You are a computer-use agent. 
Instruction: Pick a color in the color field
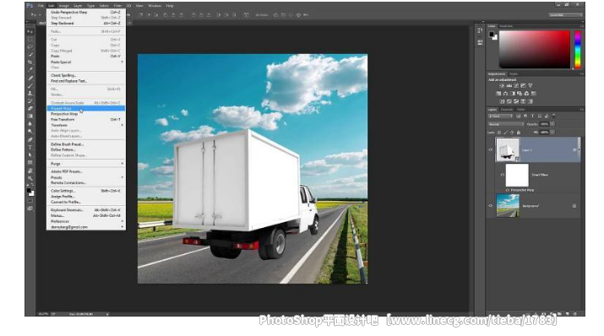click(x=535, y=50)
